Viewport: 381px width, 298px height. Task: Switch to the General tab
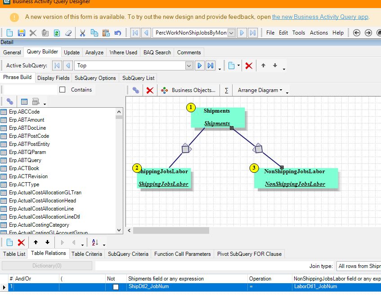tap(12, 53)
